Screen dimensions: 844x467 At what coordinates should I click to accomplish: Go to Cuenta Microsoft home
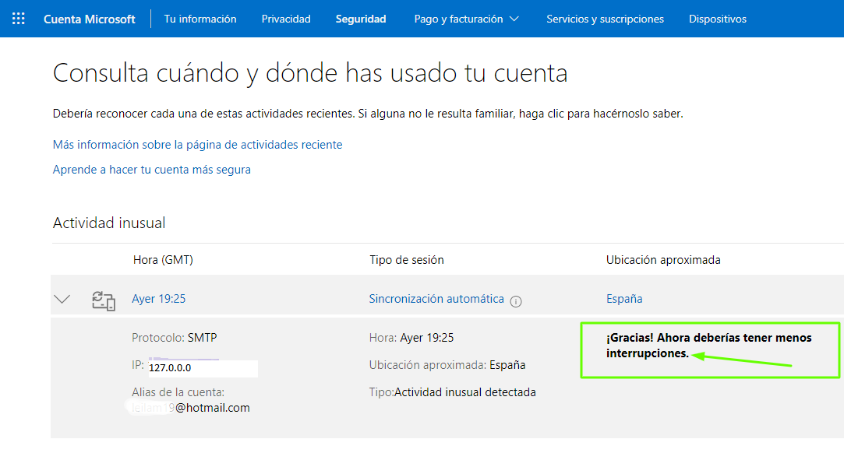pyautogui.click(x=89, y=19)
